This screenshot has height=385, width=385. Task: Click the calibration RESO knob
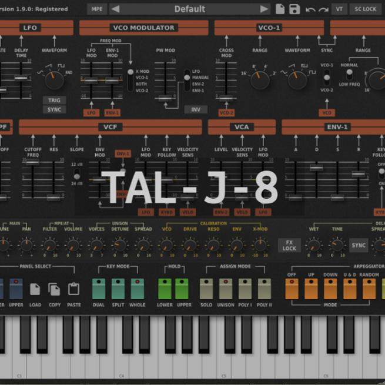(213, 245)
